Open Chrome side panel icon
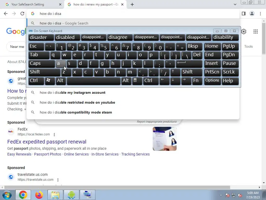Viewport: 266px width, 200px height. click(244, 14)
